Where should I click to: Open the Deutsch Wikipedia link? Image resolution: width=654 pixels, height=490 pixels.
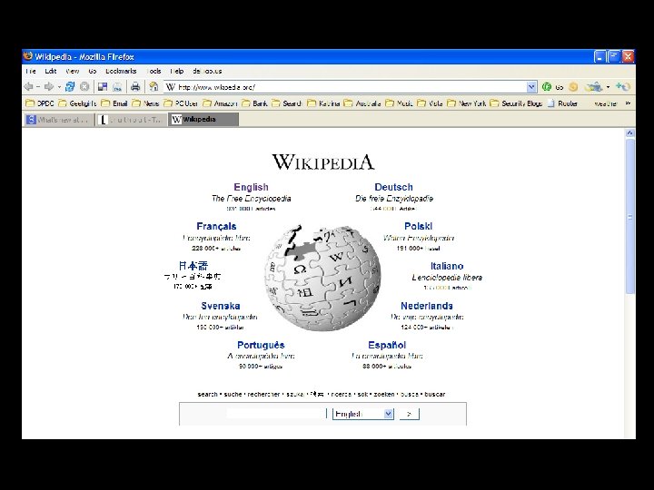coord(393,187)
